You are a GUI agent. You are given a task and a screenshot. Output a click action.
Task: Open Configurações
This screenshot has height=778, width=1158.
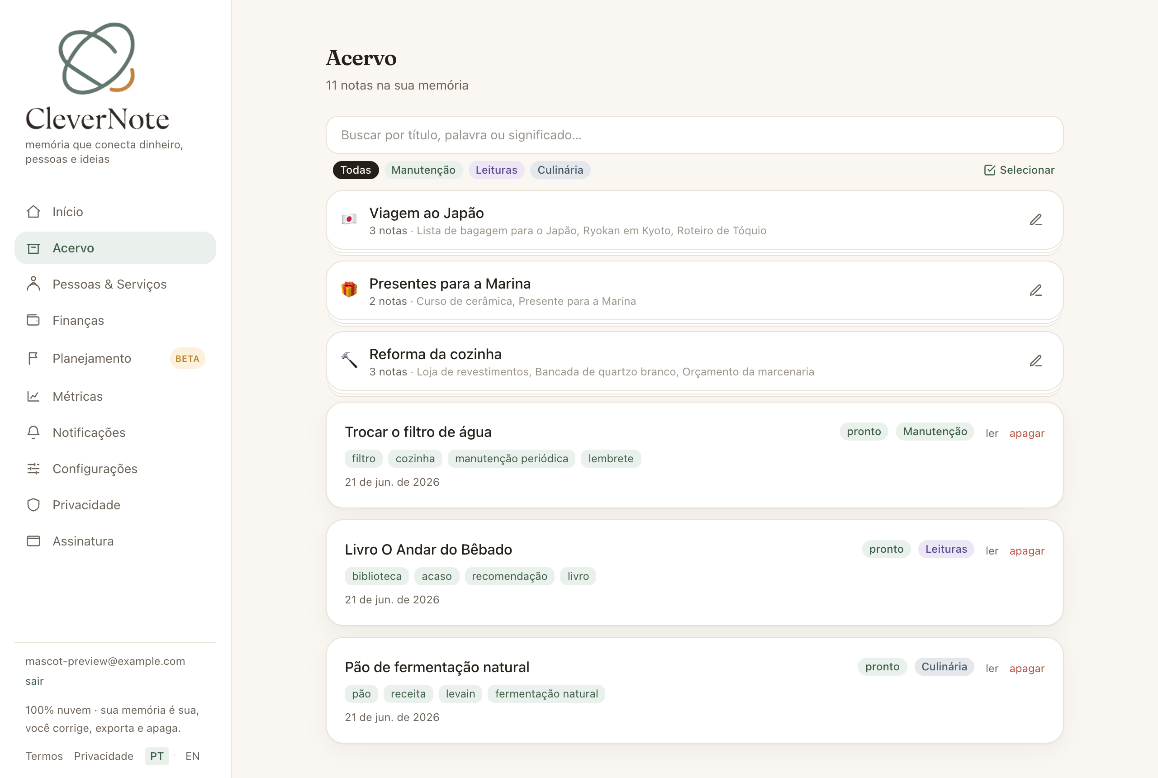click(115, 469)
